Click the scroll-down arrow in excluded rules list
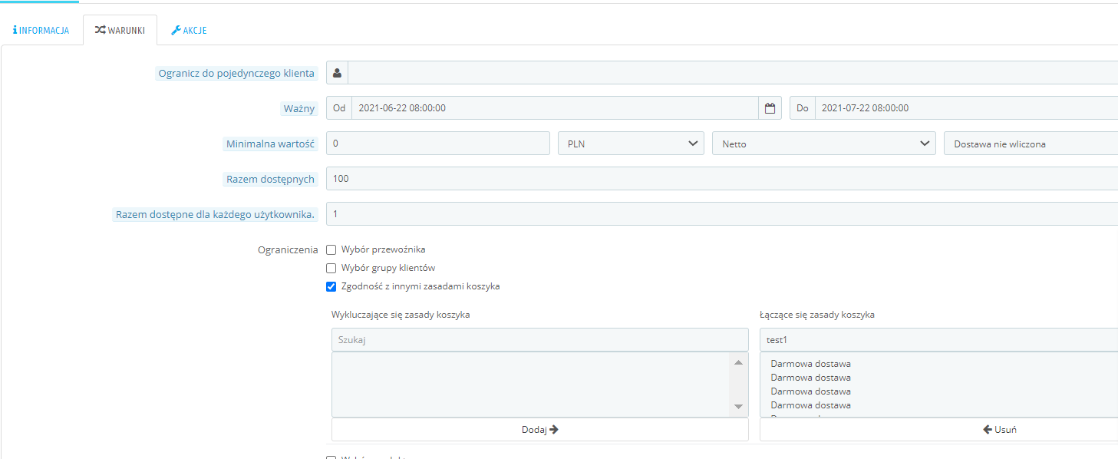Image resolution: width=1118 pixels, height=459 pixels. coord(738,406)
